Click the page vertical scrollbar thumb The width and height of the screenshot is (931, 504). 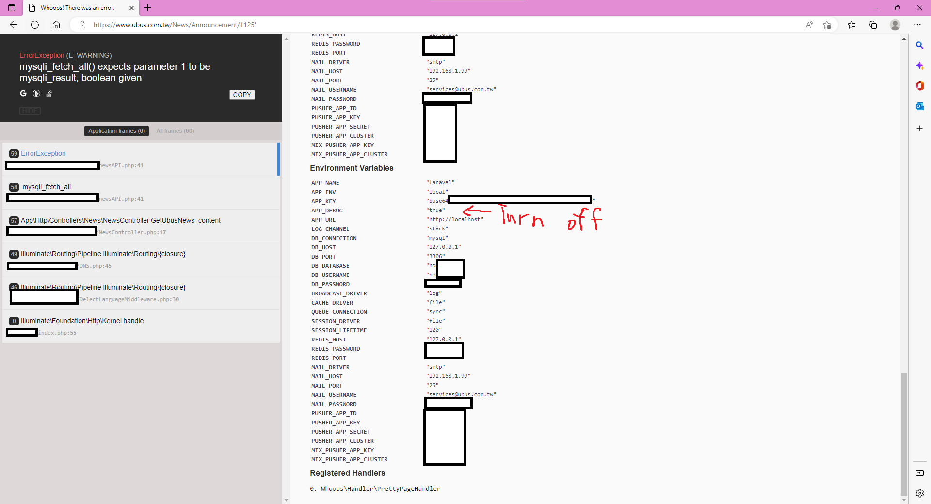(904, 434)
